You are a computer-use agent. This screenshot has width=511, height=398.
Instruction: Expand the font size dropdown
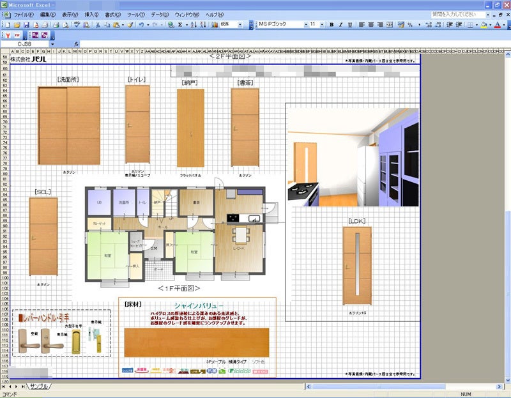[323, 25]
